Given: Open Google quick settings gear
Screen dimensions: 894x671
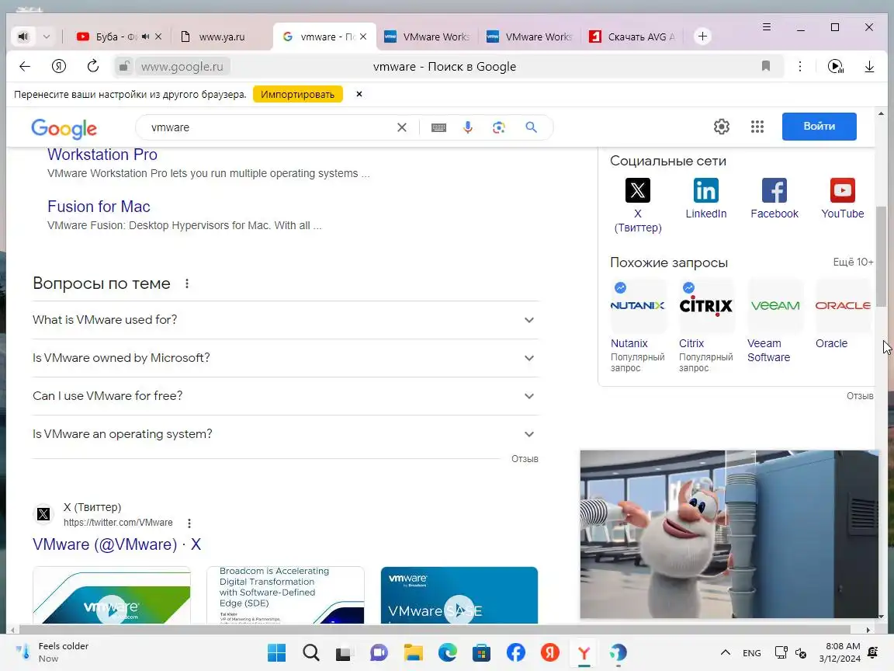Looking at the screenshot, I should pos(722,127).
